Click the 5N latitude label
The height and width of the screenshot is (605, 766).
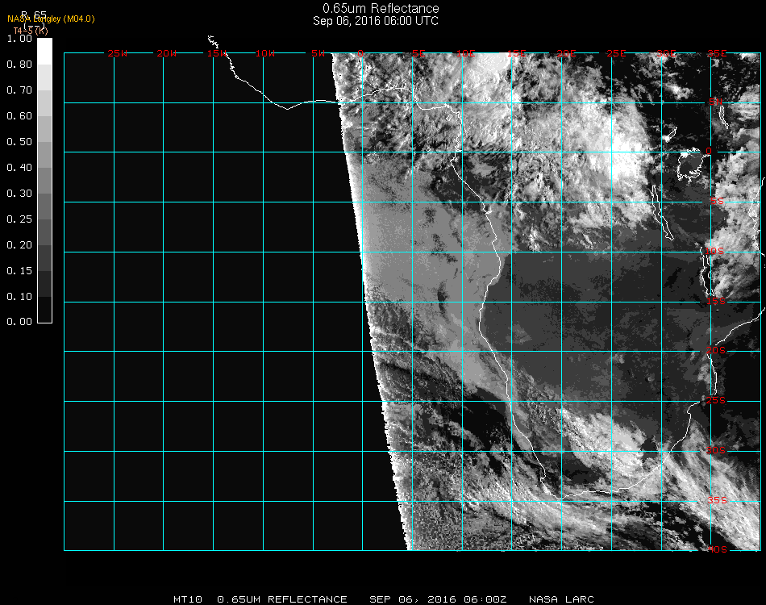(x=716, y=102)
